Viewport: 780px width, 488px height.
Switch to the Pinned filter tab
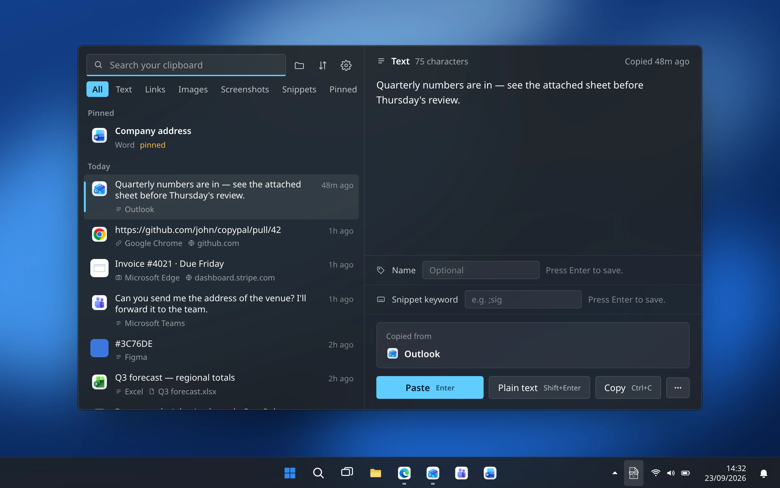[x=343, y=89]
